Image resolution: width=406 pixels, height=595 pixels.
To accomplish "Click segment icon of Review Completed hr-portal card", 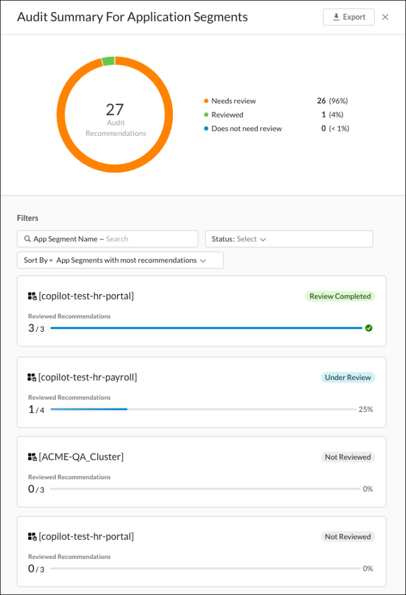I will (32, 296).
